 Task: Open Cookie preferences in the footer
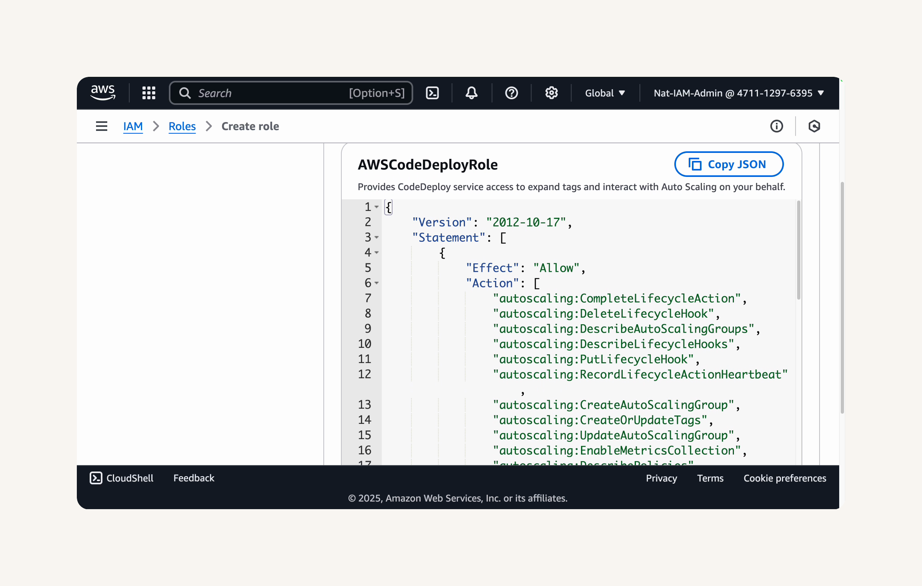pyautogui.click(x=785, y=478)
